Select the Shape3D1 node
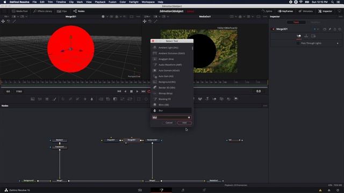Viewport: 344px width, 193px height. [111, 140]
